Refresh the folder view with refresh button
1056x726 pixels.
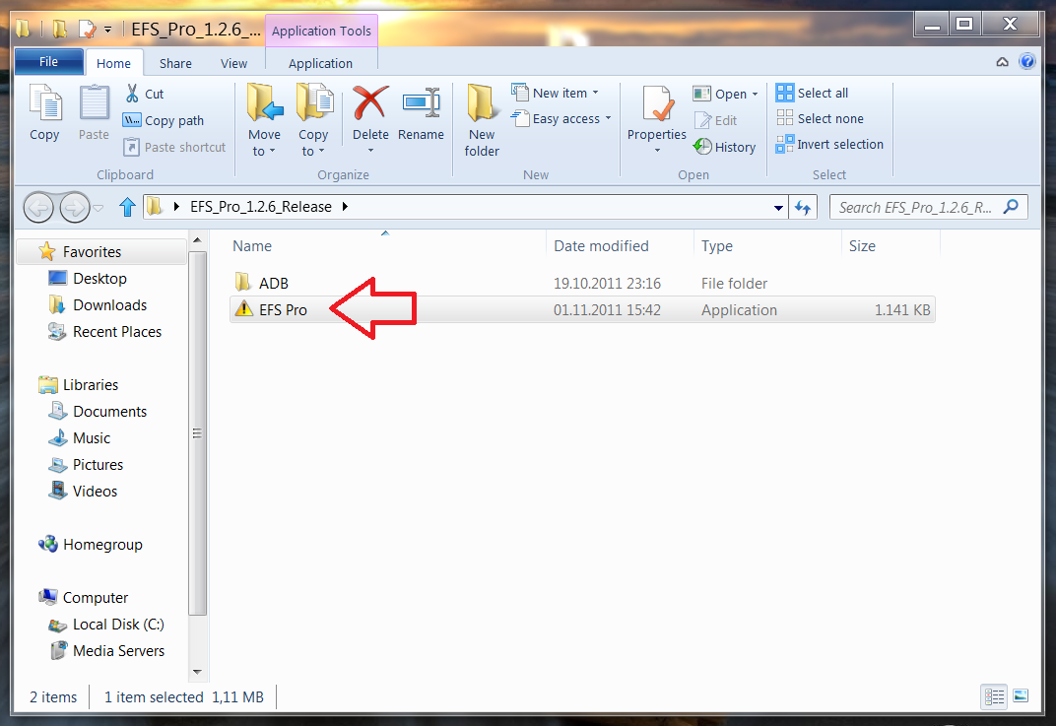click(803, 207)
